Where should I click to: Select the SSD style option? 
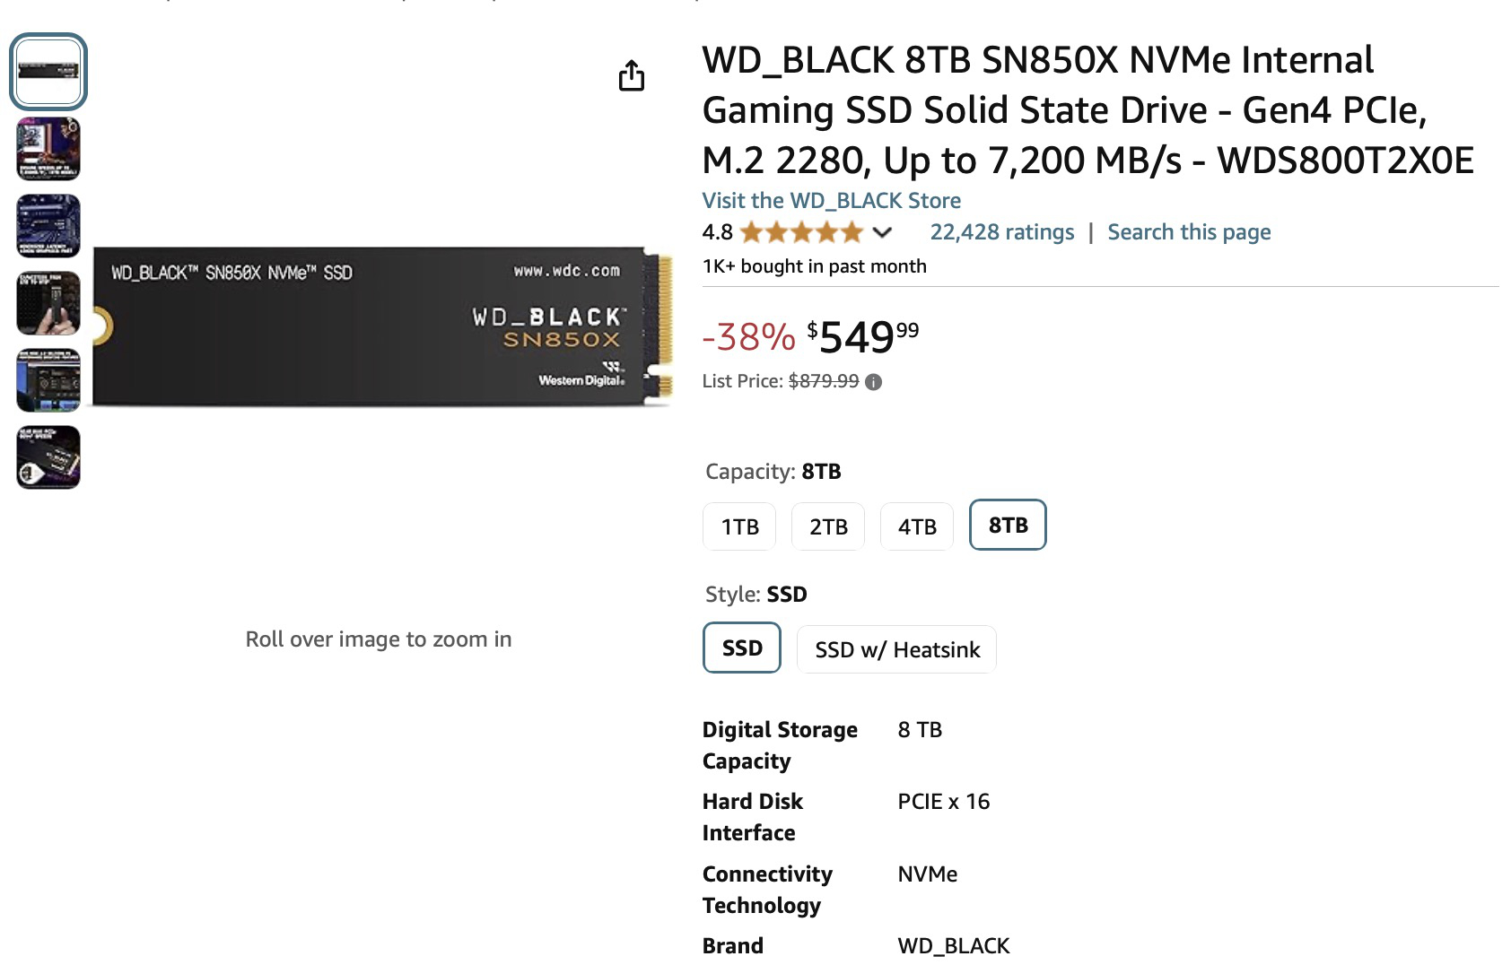click(x=742, y=648)
